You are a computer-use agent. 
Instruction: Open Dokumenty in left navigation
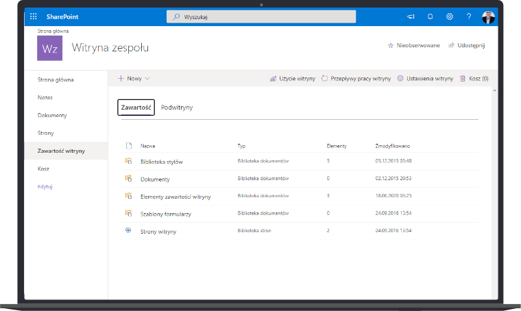(x=52, y=115)
